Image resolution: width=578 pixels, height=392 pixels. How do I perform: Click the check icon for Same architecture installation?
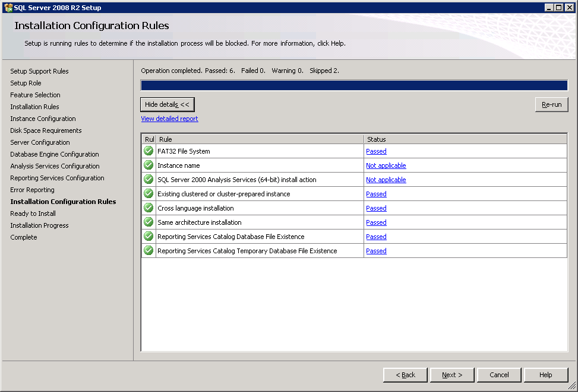[x=149, y=222]
